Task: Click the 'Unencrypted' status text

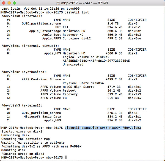Action: (x=73, y=64)
